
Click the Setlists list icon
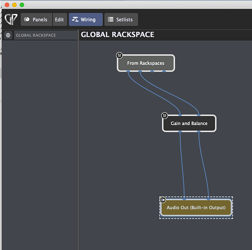pyautogui.click(x=110, y=19)
